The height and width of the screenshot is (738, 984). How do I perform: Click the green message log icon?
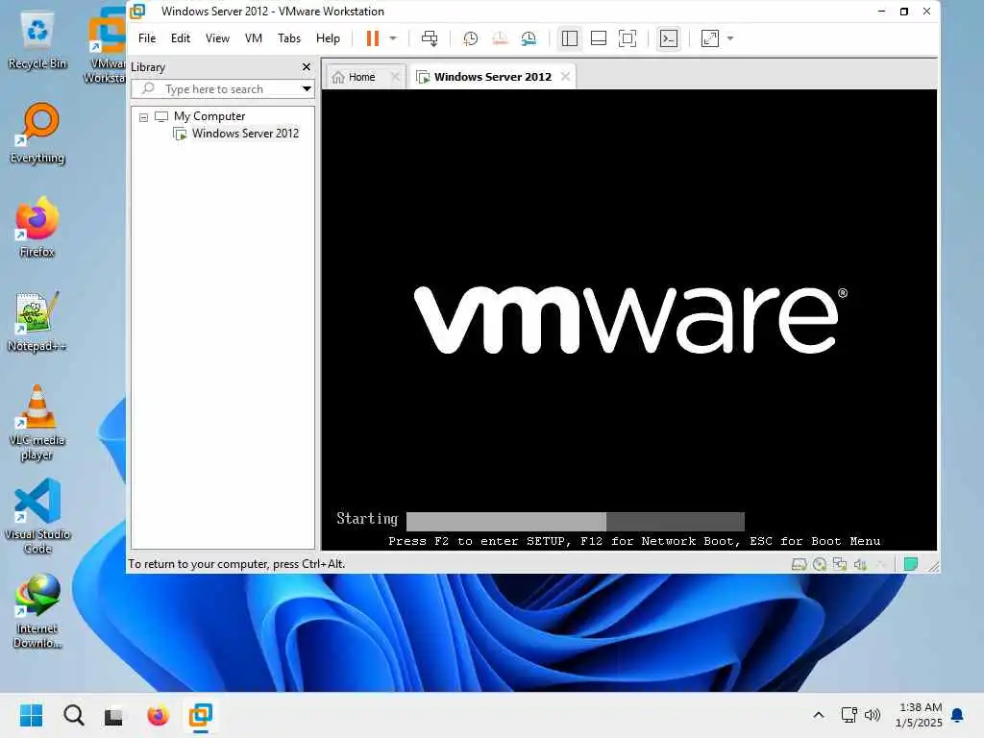tap(911, 564)
